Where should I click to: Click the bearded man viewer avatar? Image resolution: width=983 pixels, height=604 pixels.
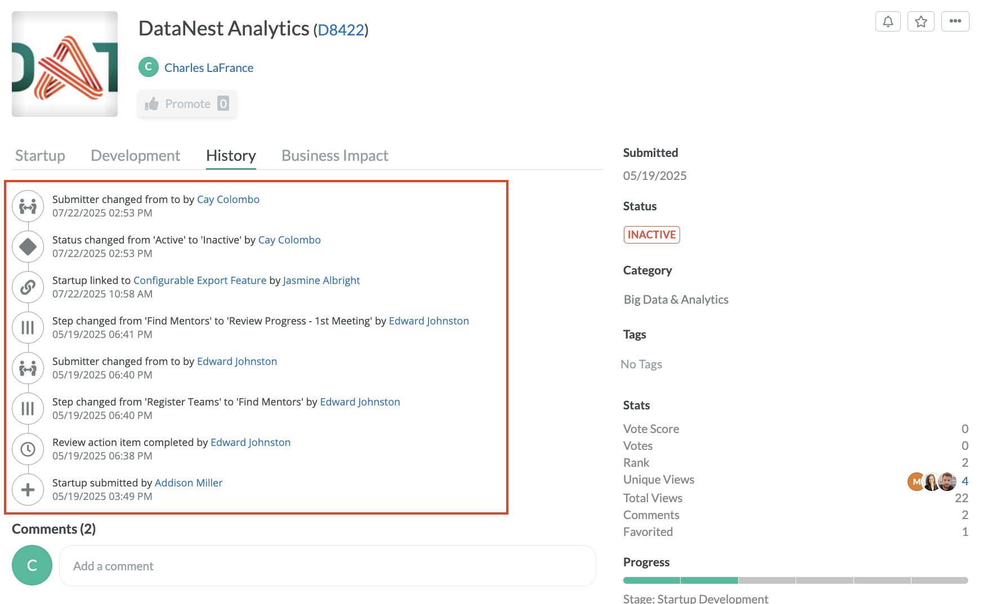point(948,481)
